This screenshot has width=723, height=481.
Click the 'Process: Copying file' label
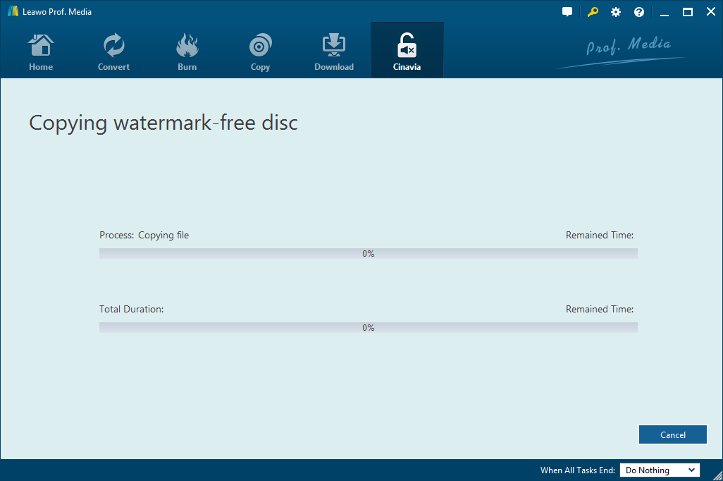point(144,235)
